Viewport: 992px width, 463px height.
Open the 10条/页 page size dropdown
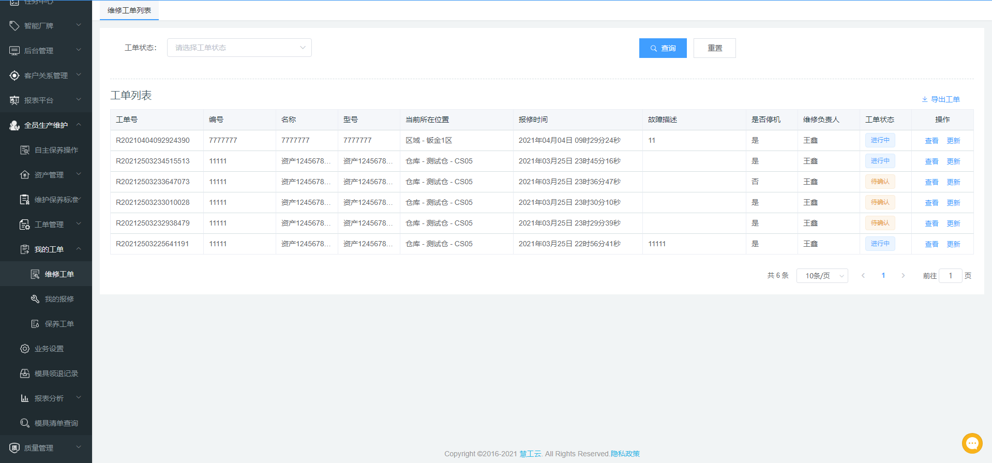822,276
